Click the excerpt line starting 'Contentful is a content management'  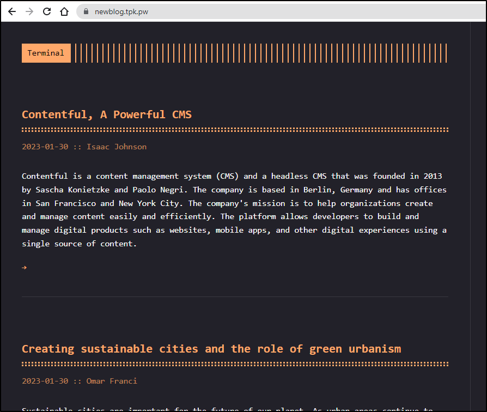click(232, 176)
